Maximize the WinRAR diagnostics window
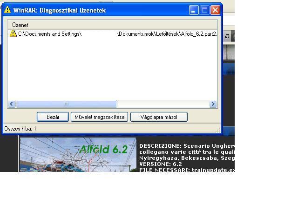298x223 pixels. pos(204,10)
